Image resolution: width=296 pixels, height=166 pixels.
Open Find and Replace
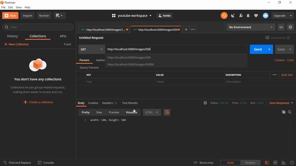coord(17,163)
